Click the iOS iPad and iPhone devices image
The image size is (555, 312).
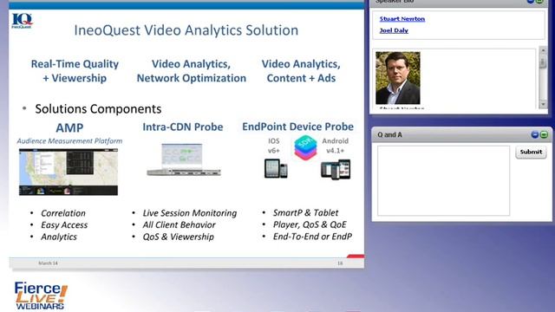[x=276, y=168]
